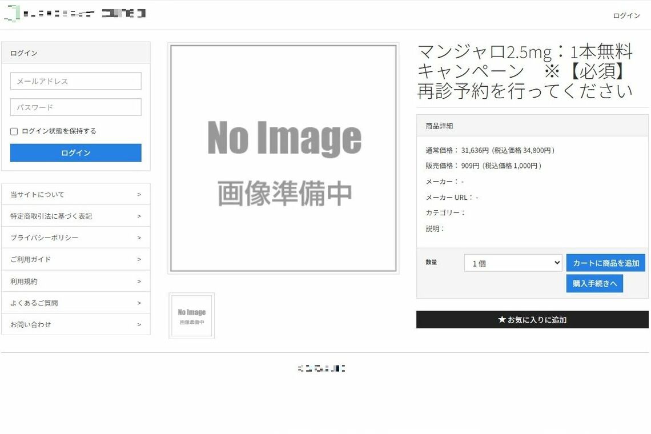Click the お気に入りに追加 black bar
This screenshot has width=651, height=434.
(532, 320)
